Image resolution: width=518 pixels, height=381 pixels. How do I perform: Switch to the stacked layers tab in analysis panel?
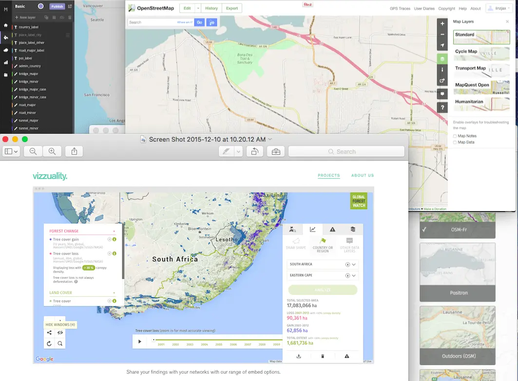(x=353, y=229)
